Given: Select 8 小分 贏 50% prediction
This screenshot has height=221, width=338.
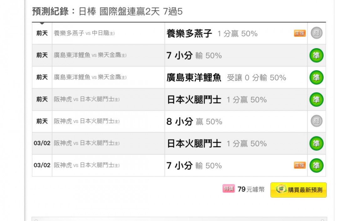Looking at the screenshot, I should (x=194, y=121).
